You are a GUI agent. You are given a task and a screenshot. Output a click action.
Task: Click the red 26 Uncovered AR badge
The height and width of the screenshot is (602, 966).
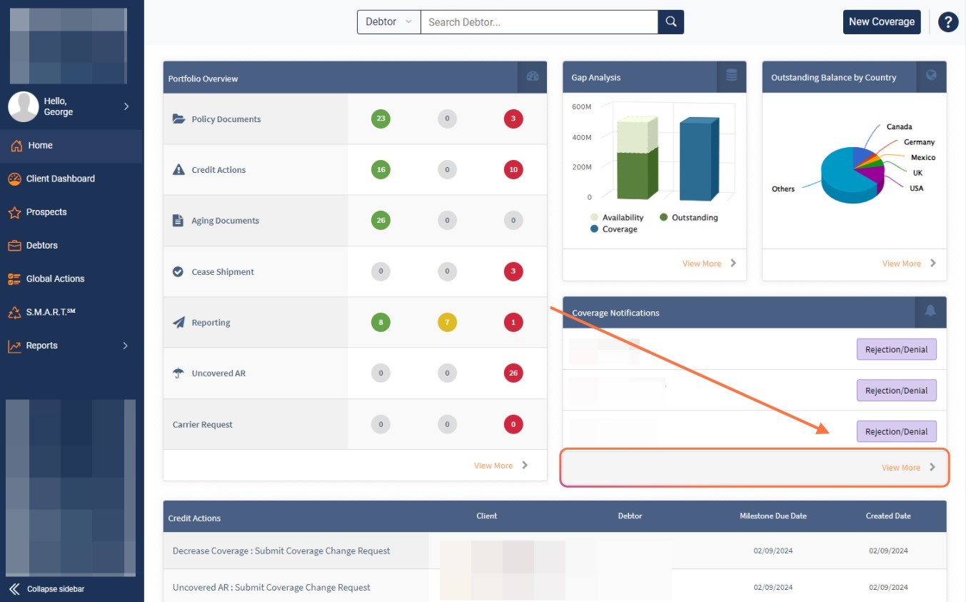tap(513, 373)
